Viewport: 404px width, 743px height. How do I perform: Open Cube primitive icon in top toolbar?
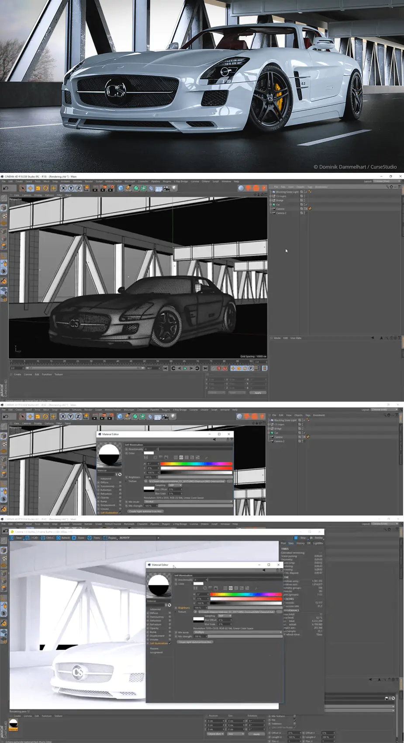[x=120, y=188]
